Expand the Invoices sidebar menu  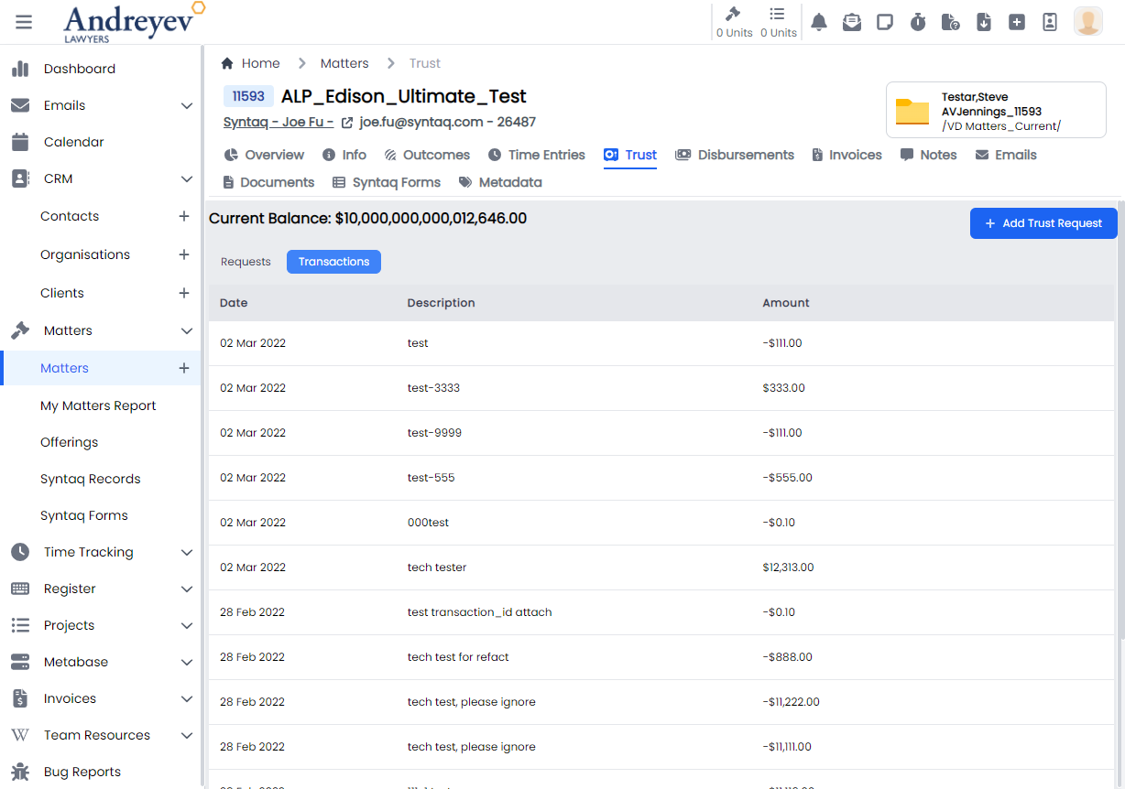[187, 699]
